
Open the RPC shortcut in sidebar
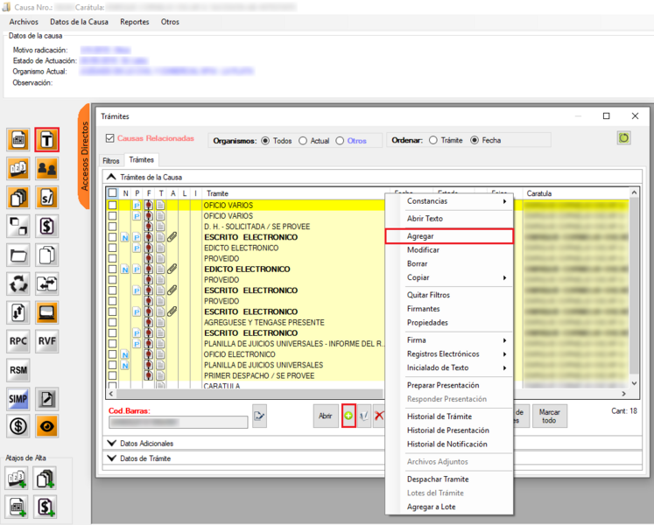point(18,341)
